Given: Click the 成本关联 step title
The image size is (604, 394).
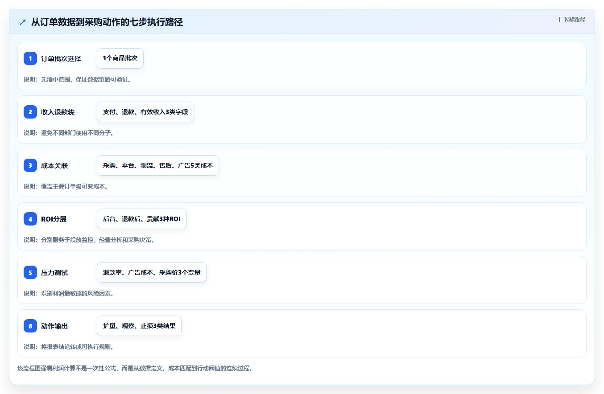Looking at the screenshot, I should [54, 165].
